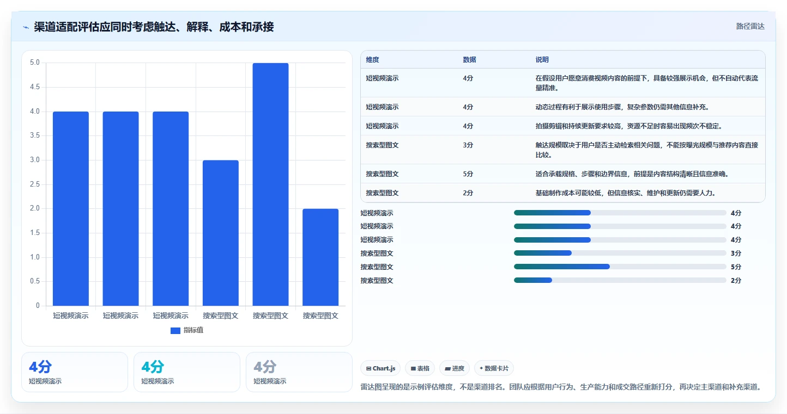Click the 说明 column header
This screenshot has height=414, width=787.
(x=542, y=59)
